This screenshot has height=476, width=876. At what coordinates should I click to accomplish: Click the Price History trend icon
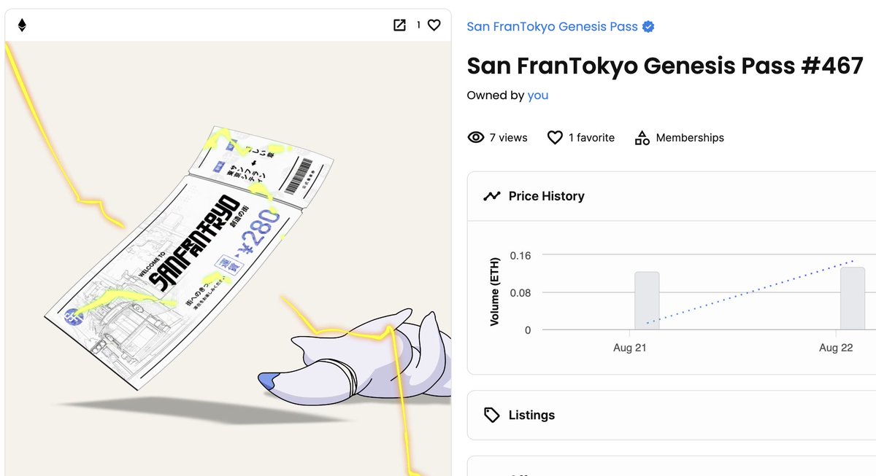492,196
